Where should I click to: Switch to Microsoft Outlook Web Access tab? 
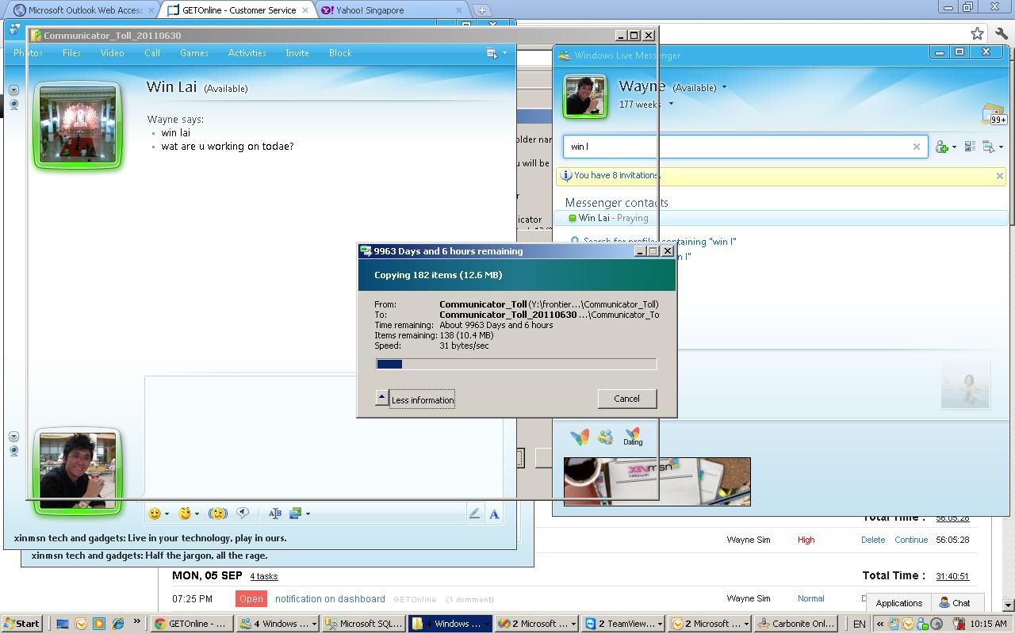click(85, 10)
